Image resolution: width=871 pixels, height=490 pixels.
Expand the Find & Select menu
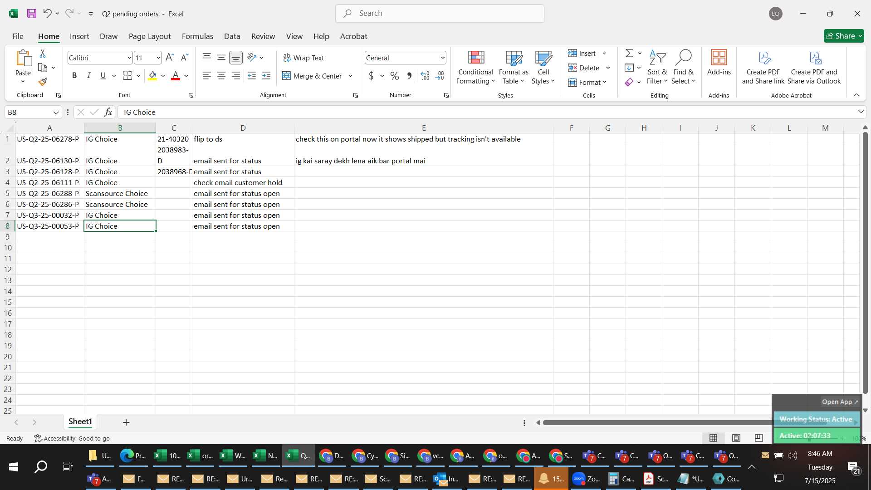coord(684,67)
